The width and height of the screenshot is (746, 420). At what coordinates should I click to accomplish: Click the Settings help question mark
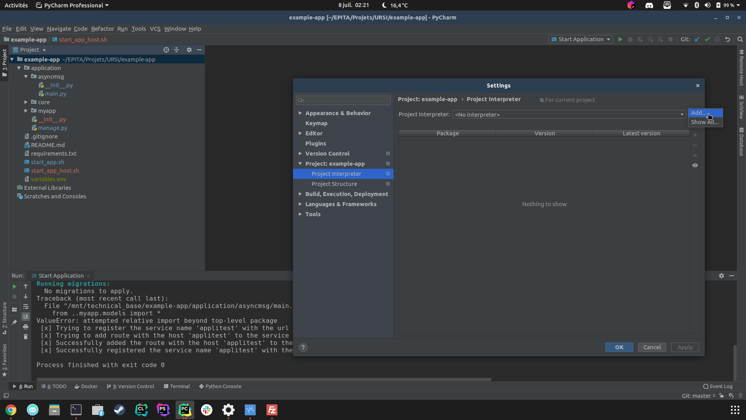[x=303, y=347]
